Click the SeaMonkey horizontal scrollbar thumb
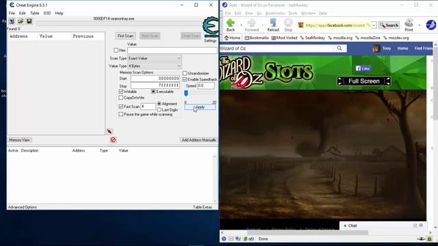Viewport: 438px width, 246px height. 307,232
